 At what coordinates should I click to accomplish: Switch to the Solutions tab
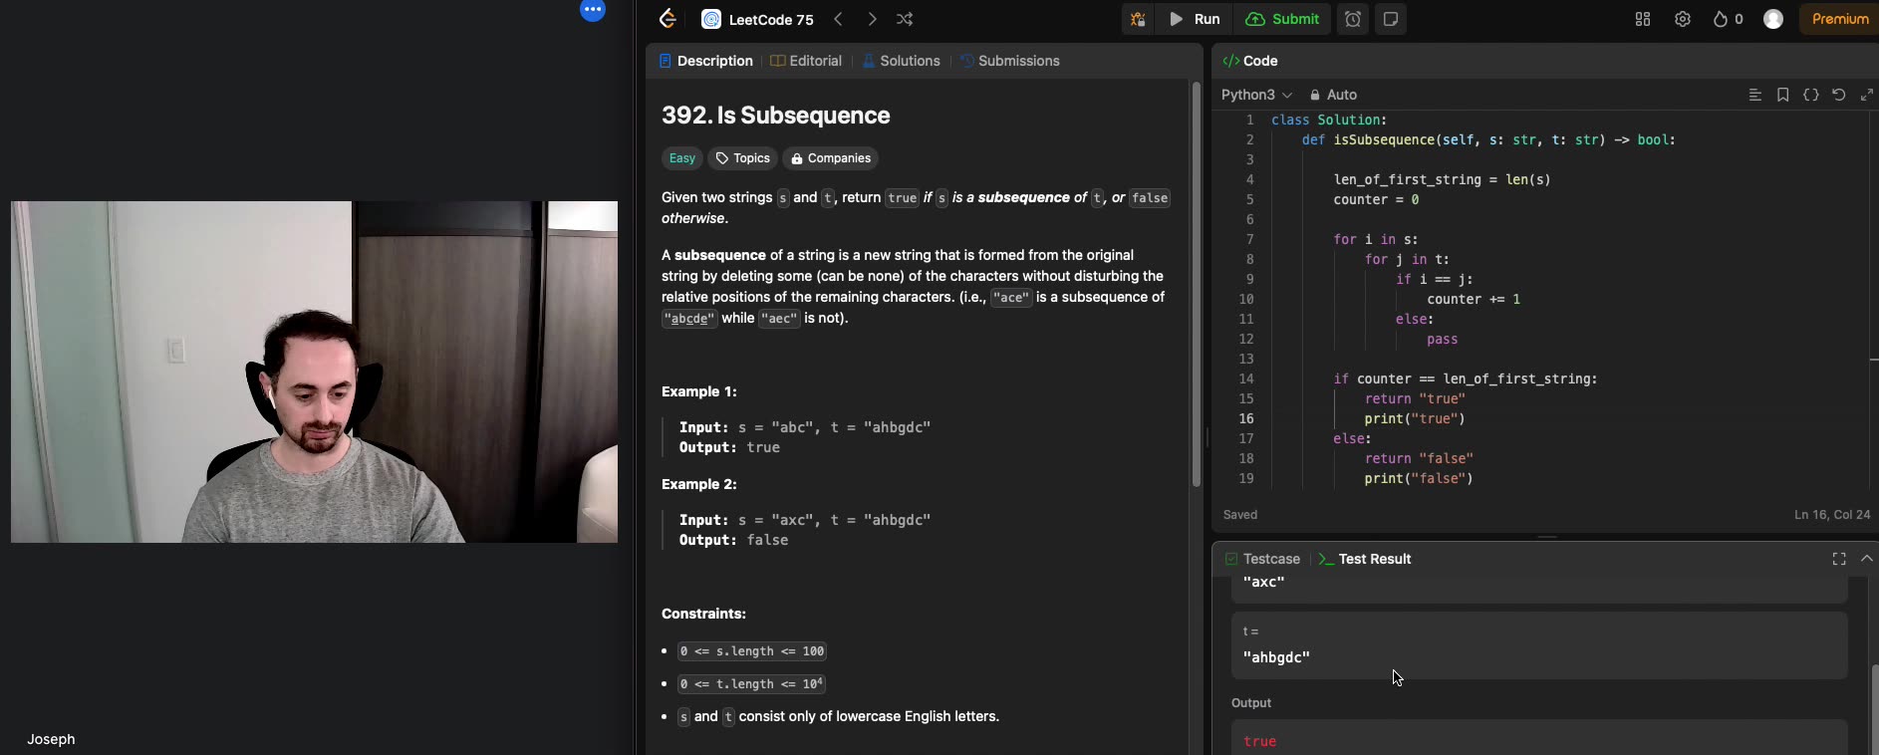point(902,61)
